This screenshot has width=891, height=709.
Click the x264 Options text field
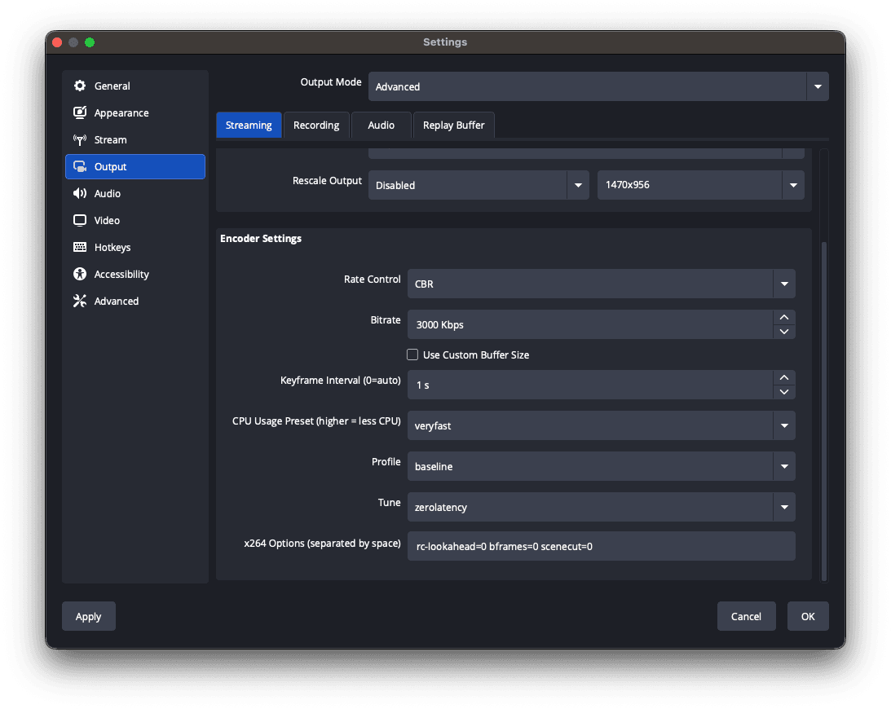point(600,546)
